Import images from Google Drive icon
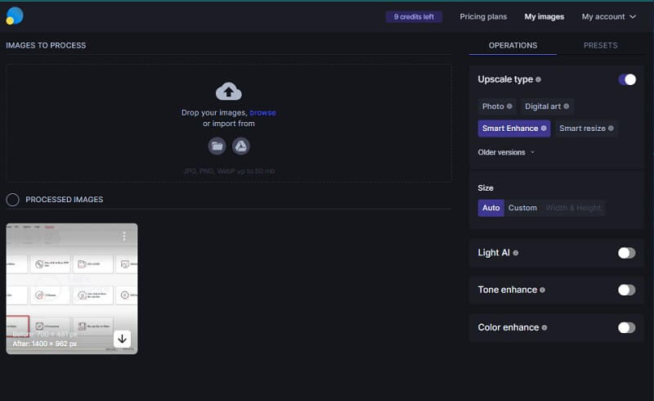 coord(240,146)
